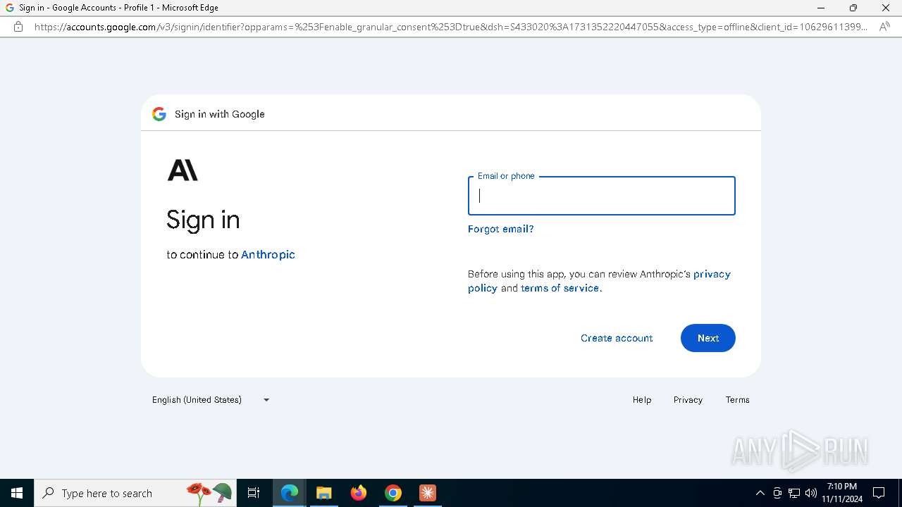
Task: Click the network icon in system tray
Action: click(x=794, y=493)
